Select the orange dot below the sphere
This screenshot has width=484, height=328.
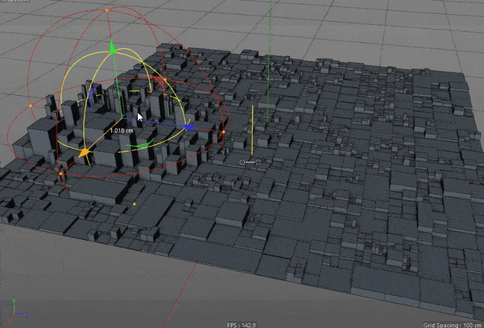[x=134, y=203]
